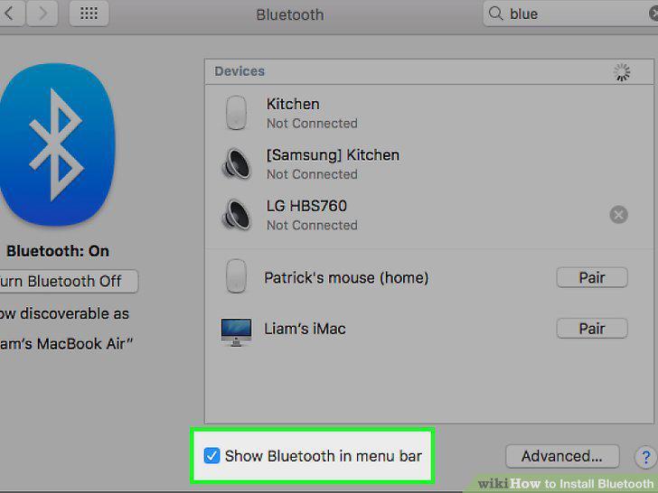
Task: Open Advanced... Bluetooth options
Action: click(x=562, y=456)
